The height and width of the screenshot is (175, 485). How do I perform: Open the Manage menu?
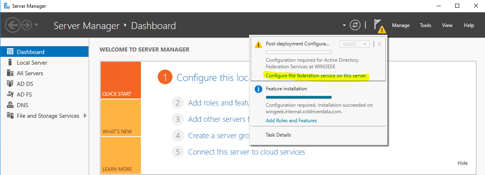pyautogui.click(x=401, y=25)
